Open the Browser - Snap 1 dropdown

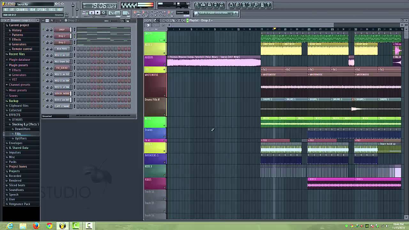pyautogui.click(x=31, y=20)
